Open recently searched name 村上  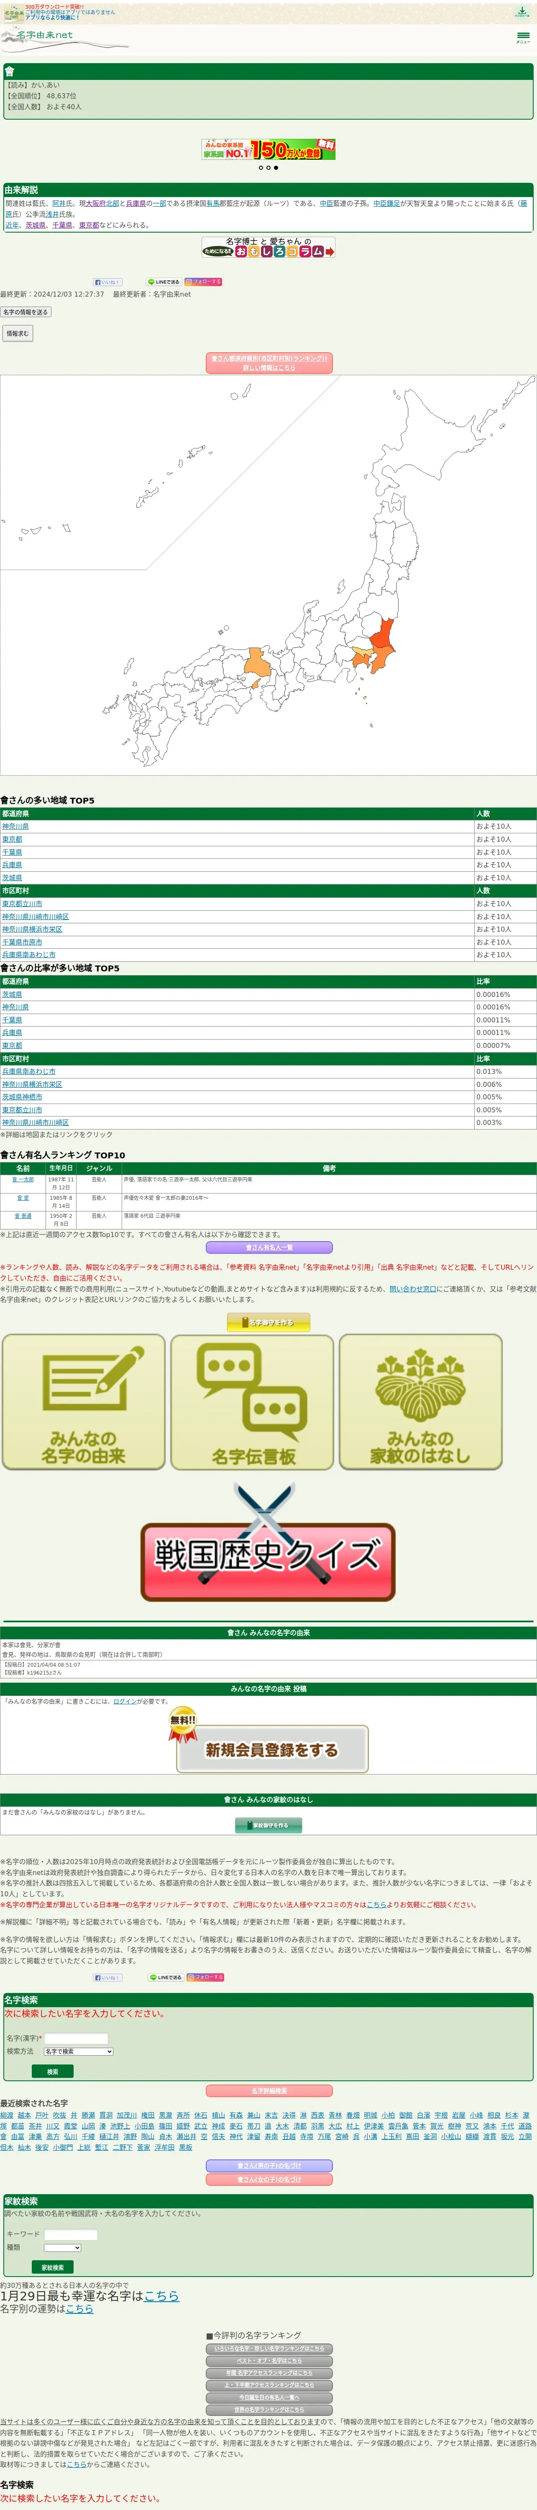click(353, 2126)
